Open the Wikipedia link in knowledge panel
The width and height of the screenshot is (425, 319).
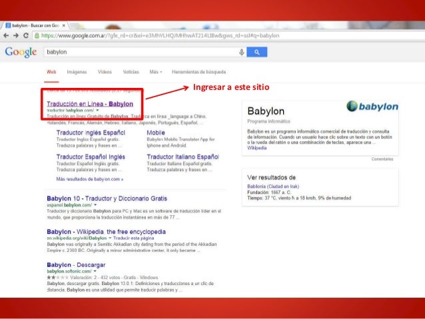click(257, 148)
